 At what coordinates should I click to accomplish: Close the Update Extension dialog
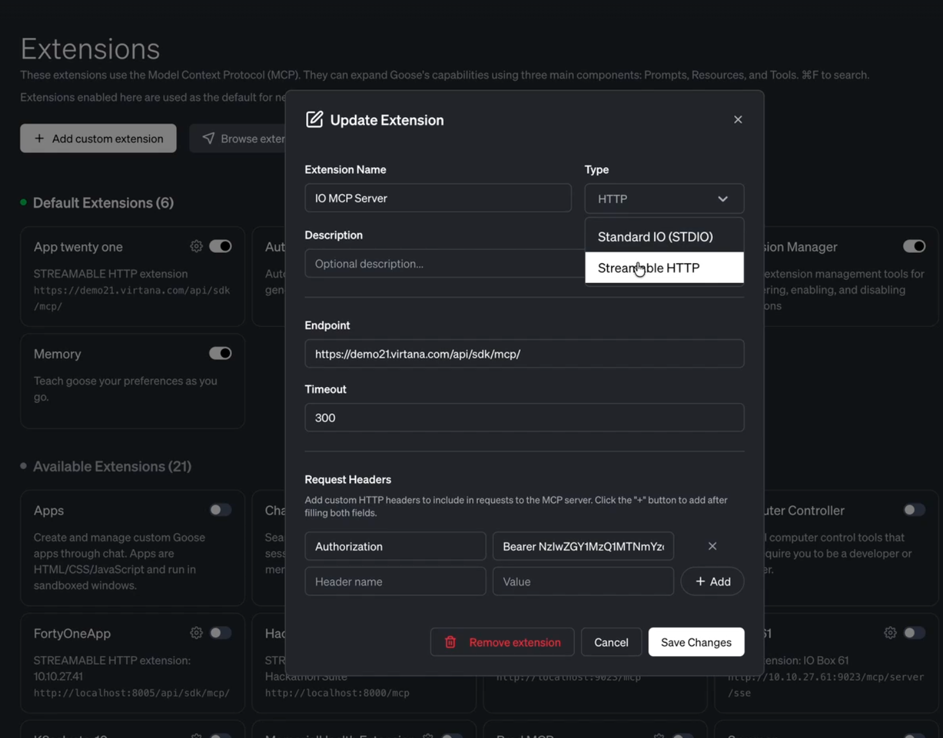click(738, 120)
